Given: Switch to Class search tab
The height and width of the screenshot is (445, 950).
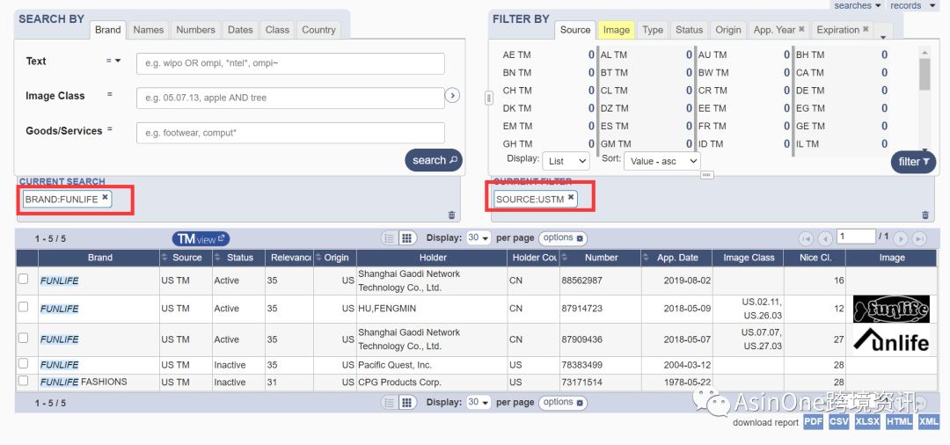Looking at the screenshot, I should 277,30.
